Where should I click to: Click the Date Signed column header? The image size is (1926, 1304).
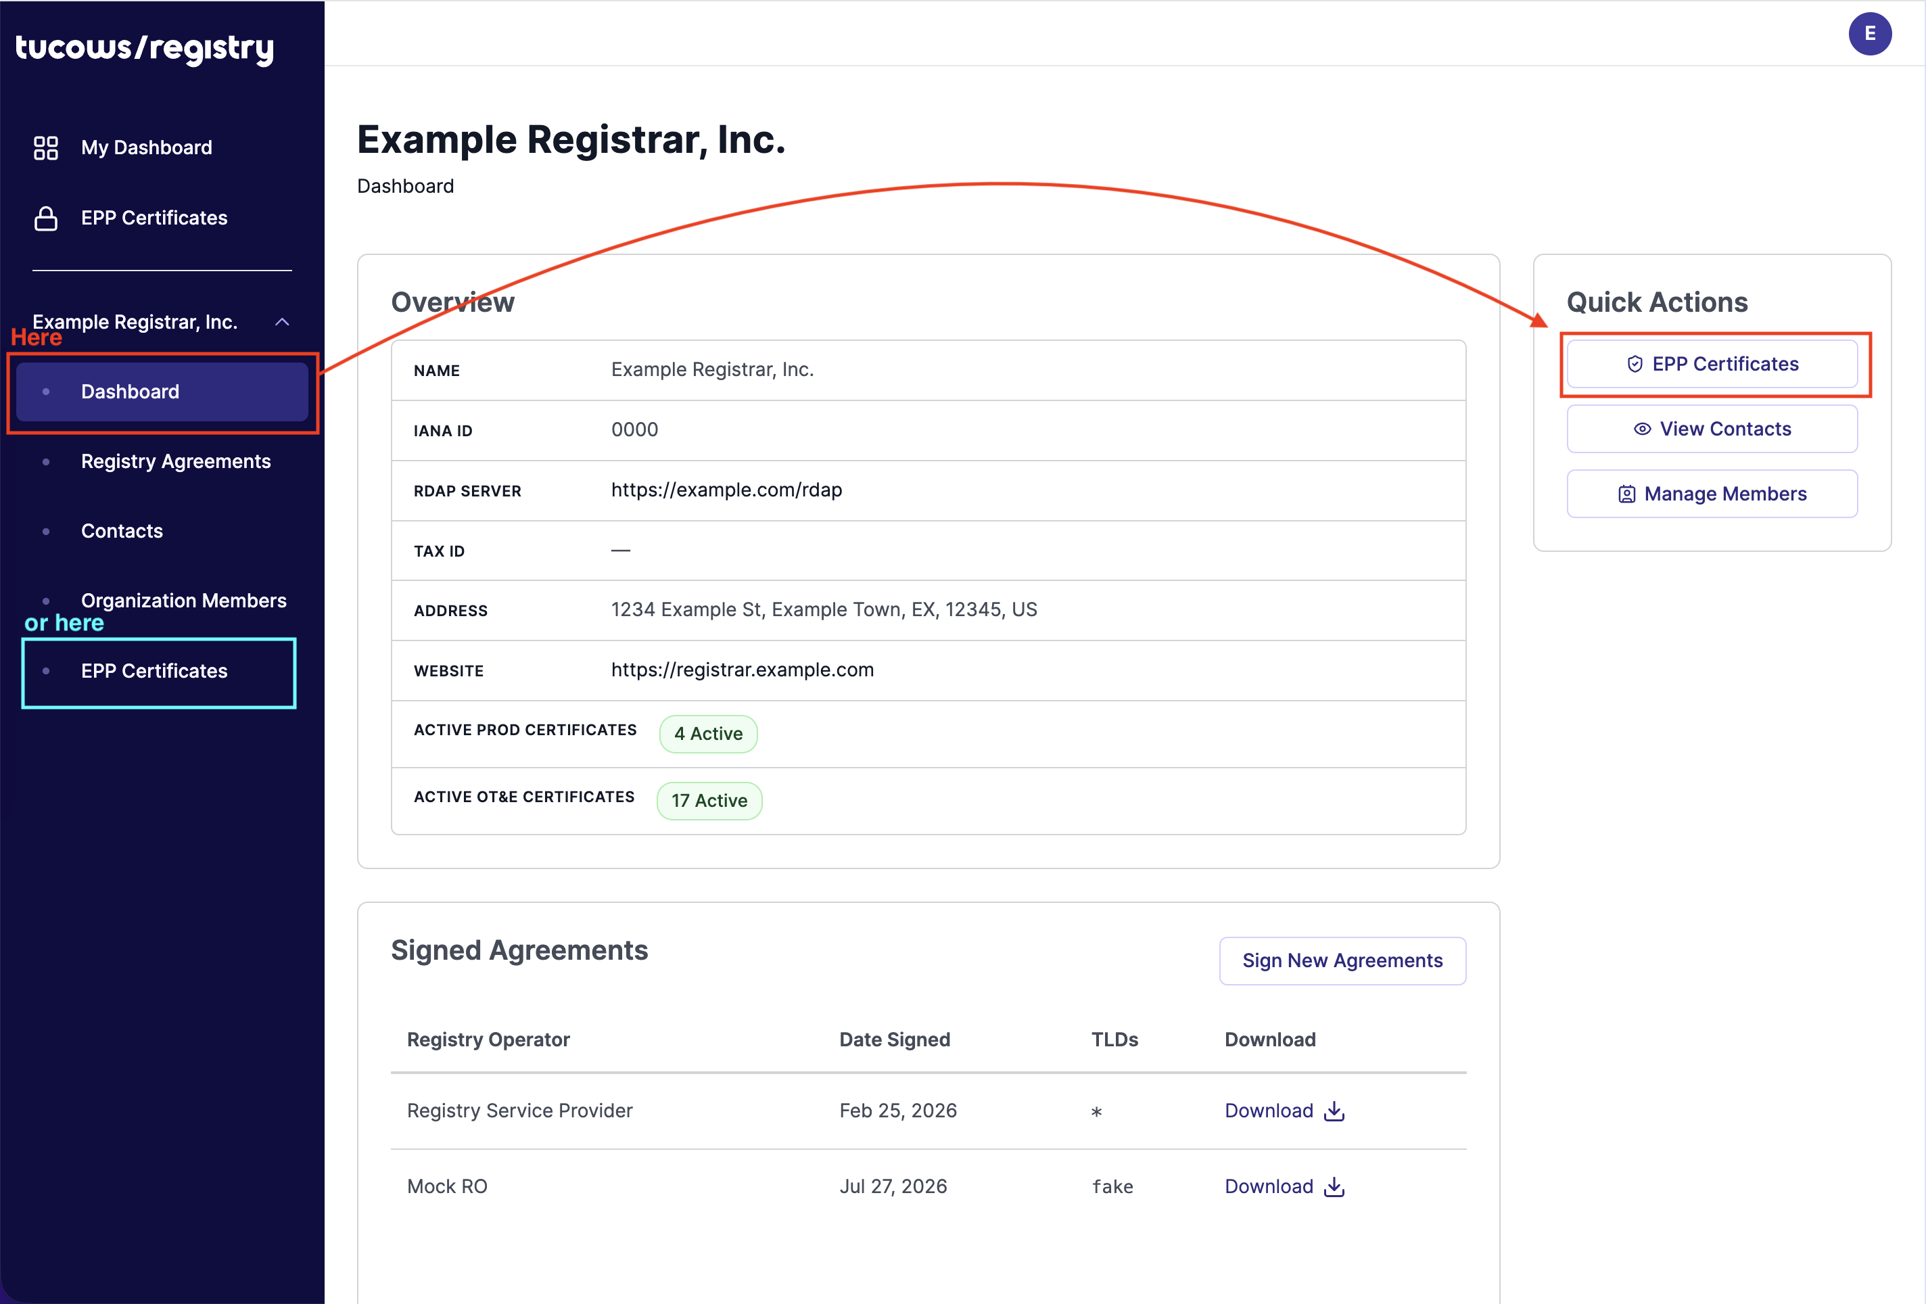pyautogui.click(x=894, y=1040)
